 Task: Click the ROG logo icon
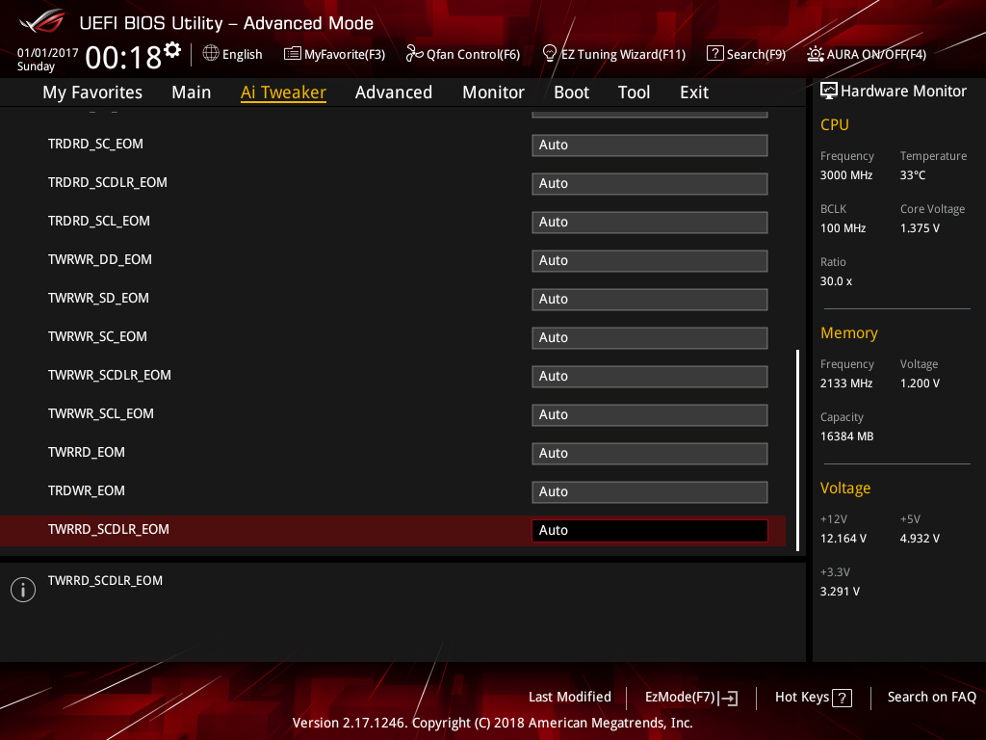(x=42, y=21)
